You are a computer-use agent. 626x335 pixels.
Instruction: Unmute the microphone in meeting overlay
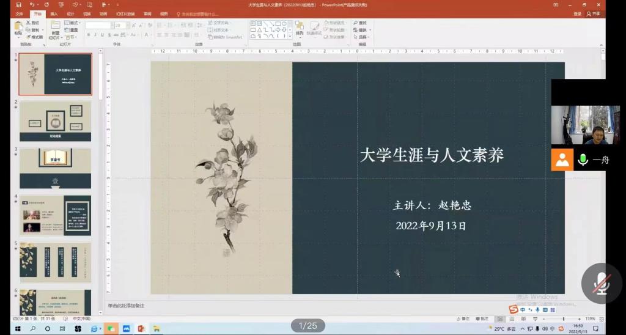[x=602, y=283]
